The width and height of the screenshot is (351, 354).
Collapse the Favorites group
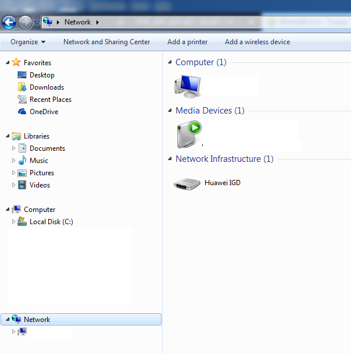pyautogui.click(x=8, y=62)
